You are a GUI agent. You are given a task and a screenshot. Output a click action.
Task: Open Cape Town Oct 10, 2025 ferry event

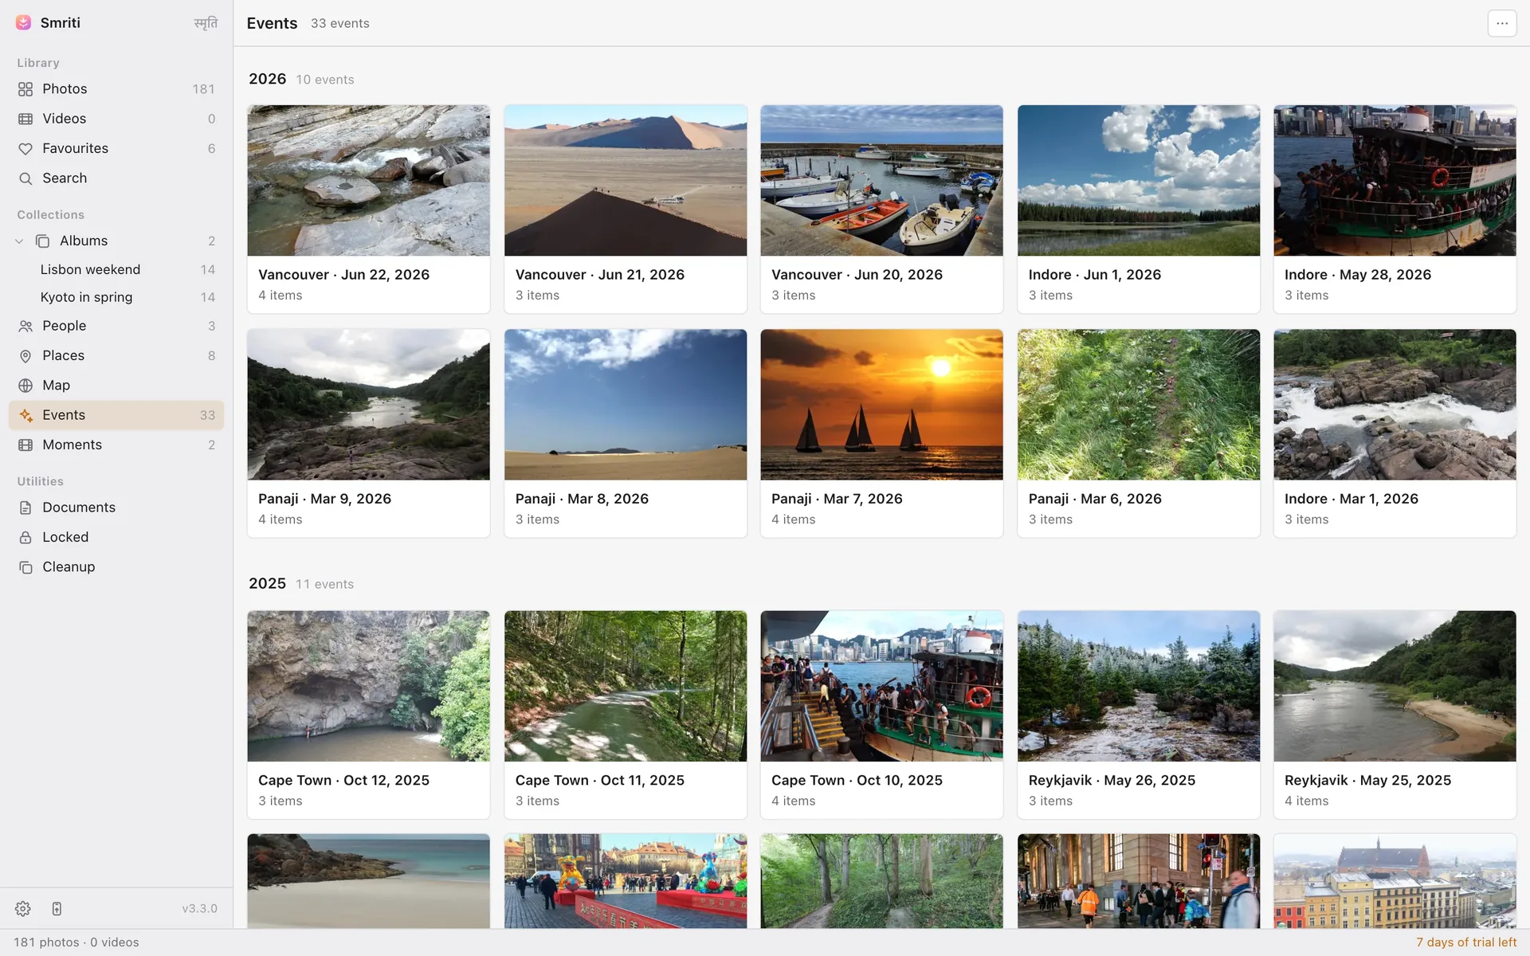(x=881, y=715)
